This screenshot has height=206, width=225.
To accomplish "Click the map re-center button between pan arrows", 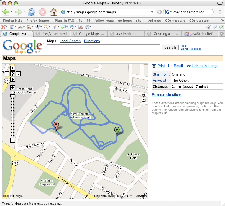I will click(x=13, y=74).
